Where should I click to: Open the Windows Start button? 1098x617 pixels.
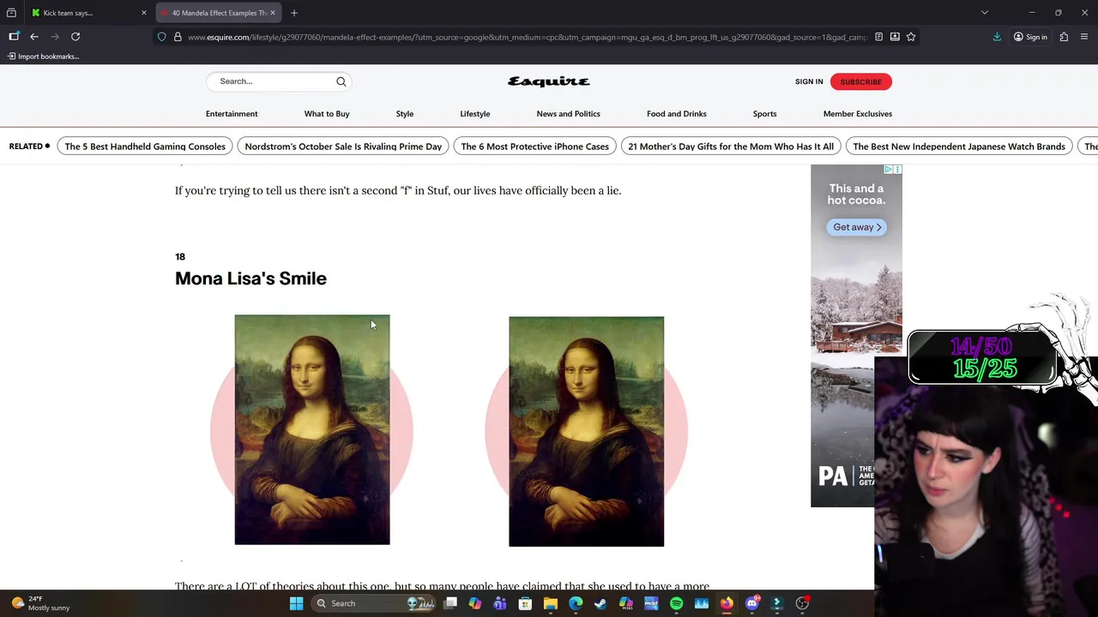click(296, 603)
